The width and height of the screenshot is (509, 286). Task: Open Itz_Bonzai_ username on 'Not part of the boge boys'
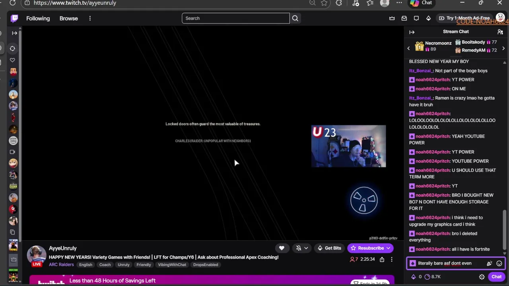[421, 71]
